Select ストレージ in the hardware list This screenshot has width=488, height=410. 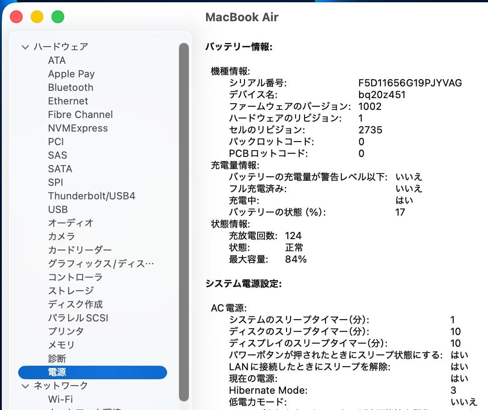70,291
